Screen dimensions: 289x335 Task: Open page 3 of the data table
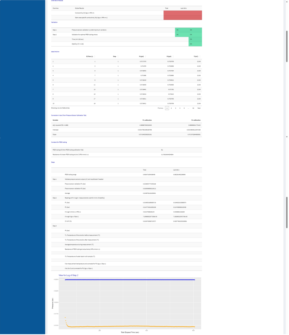point(176,108)
